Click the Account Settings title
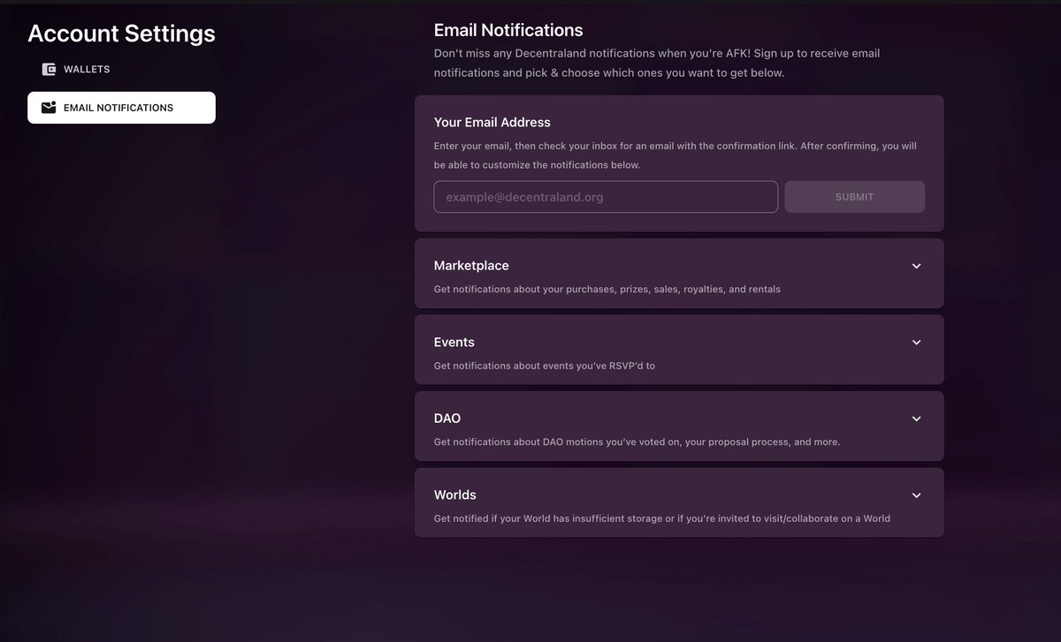 pyautogui.click(x=122, y=34)
